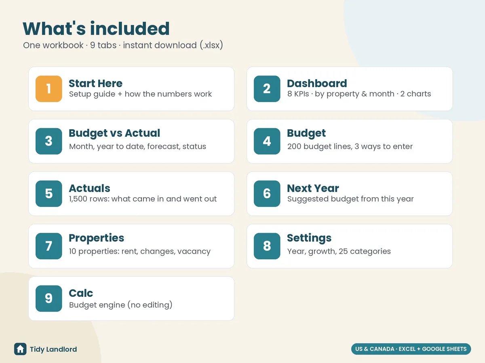The width and height of the screenshot is (485, 363).
Task: Click the number 9 badge beside Calc
Action: coord(49,298)
